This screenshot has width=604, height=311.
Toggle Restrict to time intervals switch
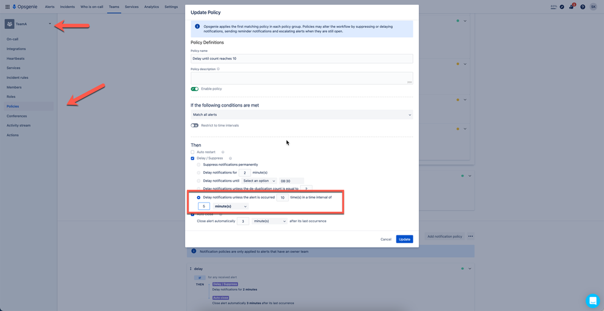click(194, 125)
